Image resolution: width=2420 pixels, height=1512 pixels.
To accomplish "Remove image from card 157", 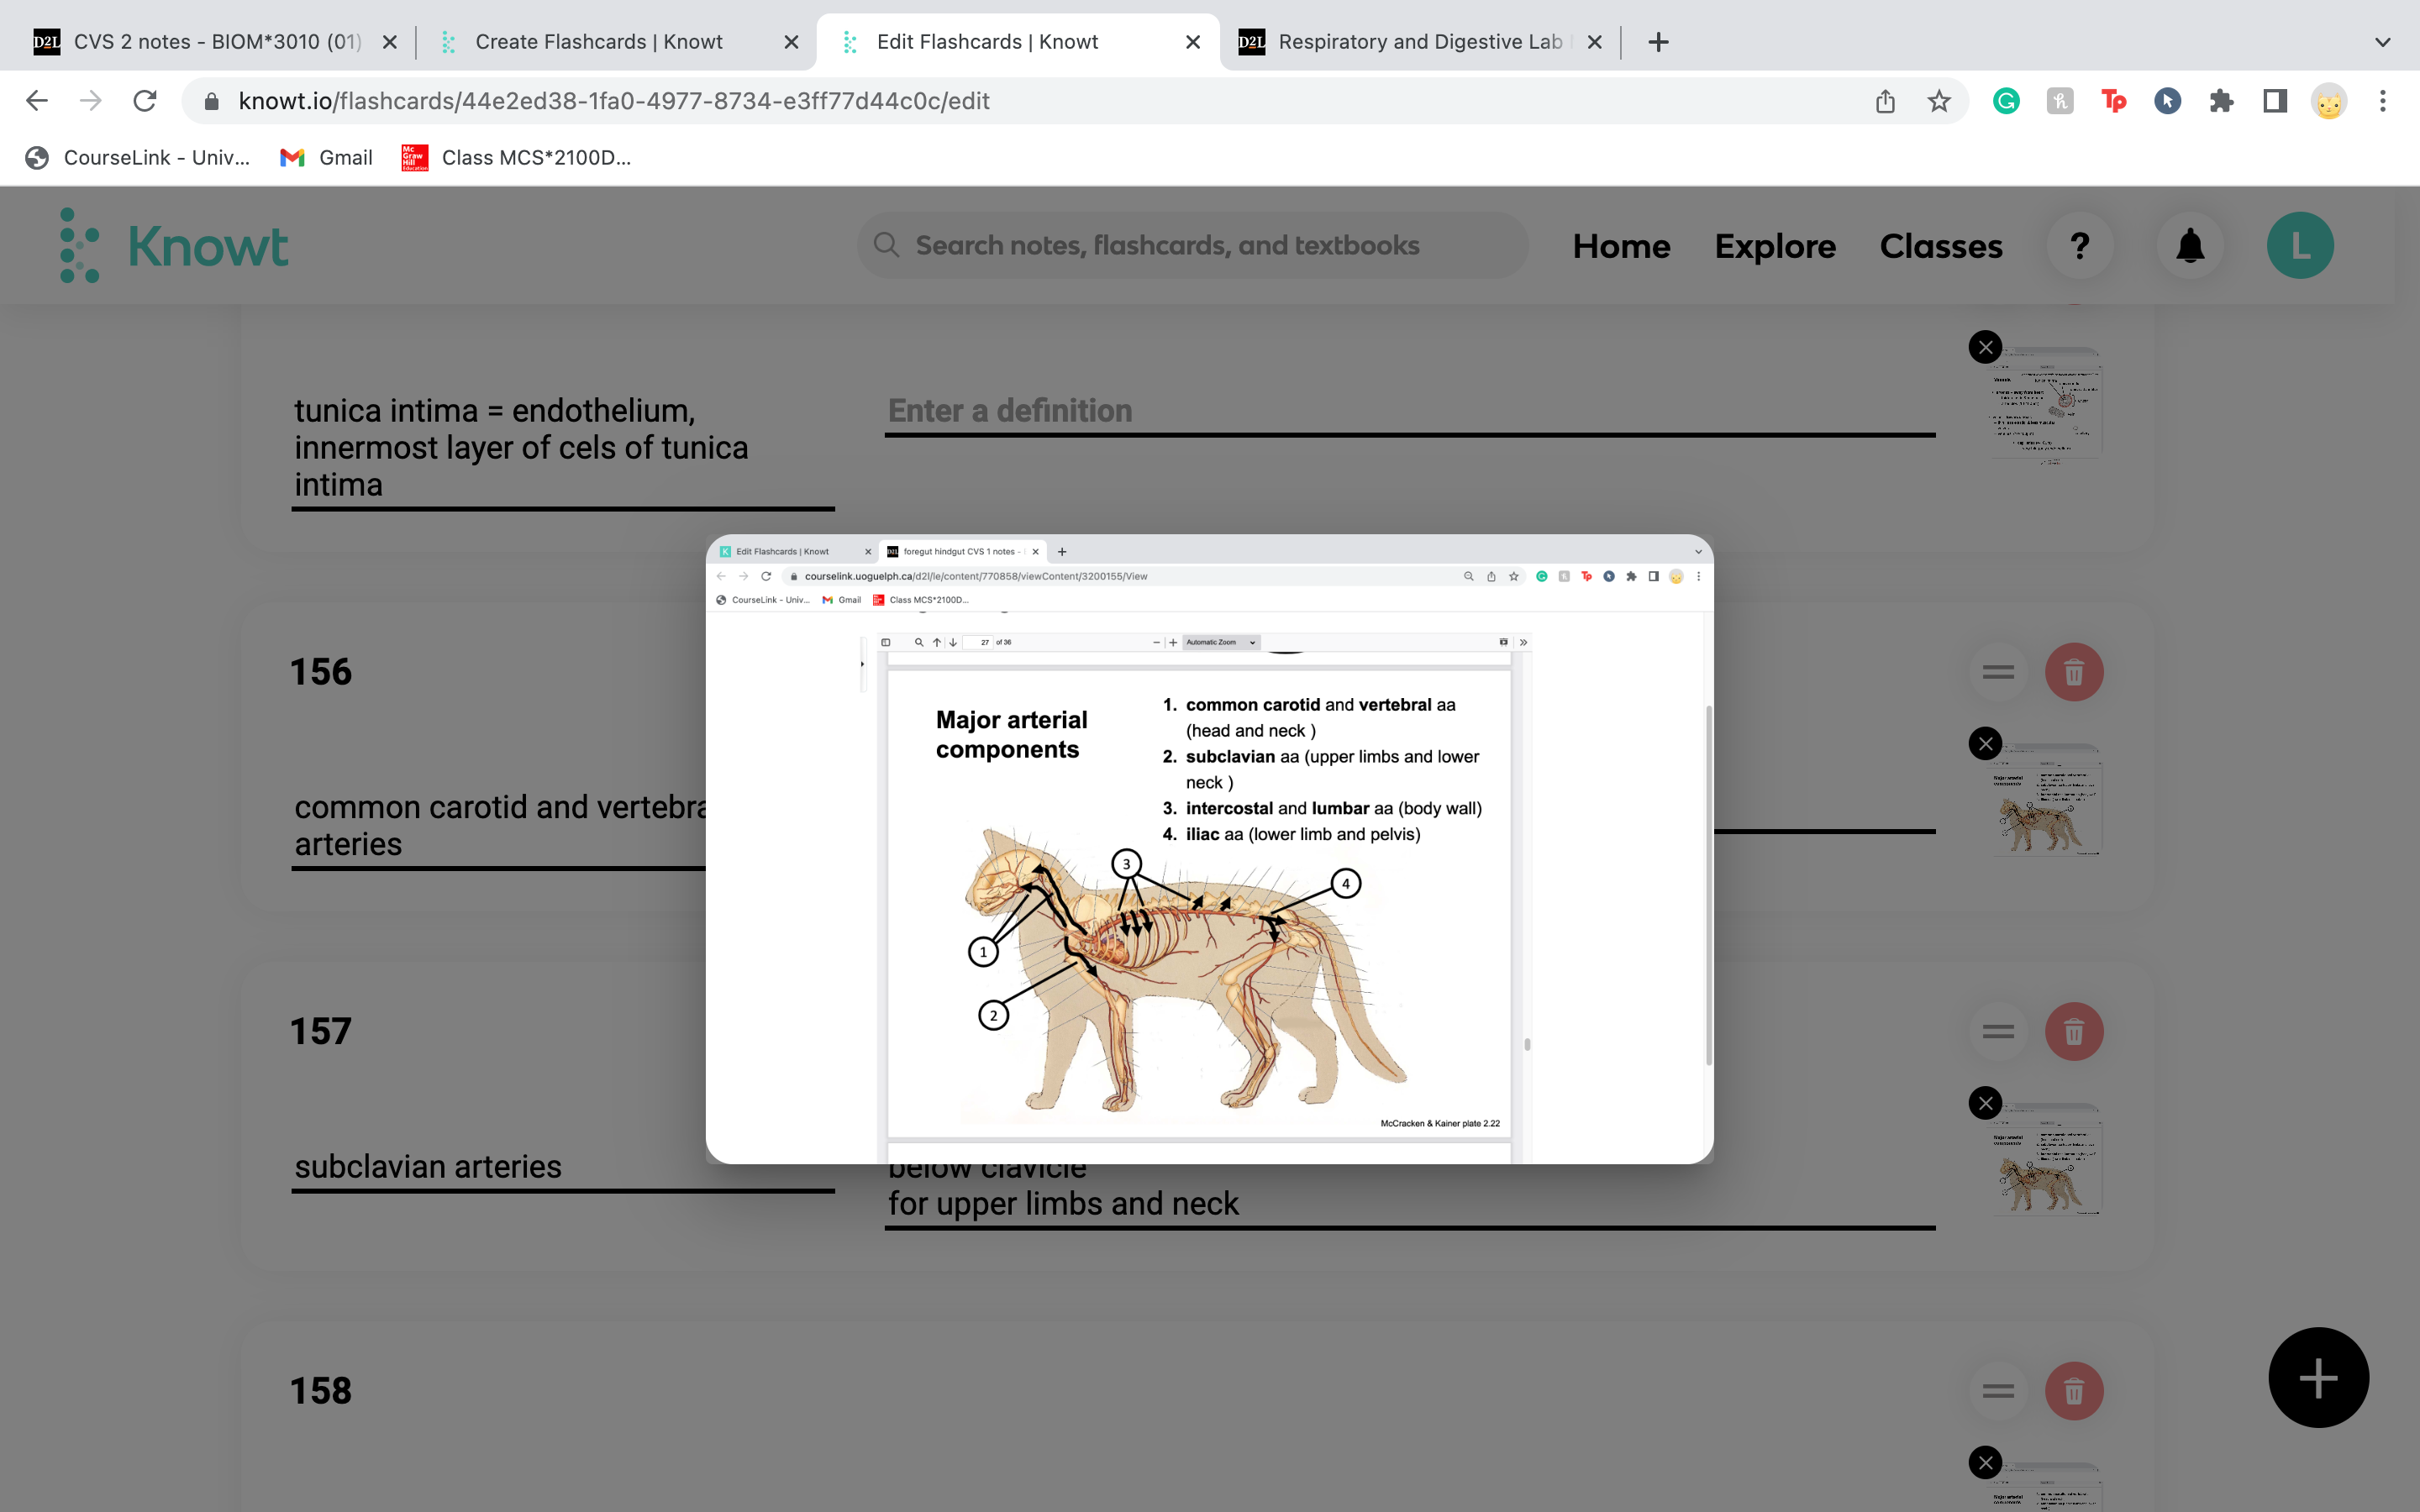I will pos(1985,1104).
